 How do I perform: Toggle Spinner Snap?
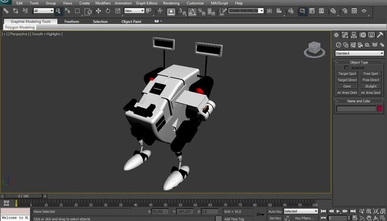click(211, 11)
